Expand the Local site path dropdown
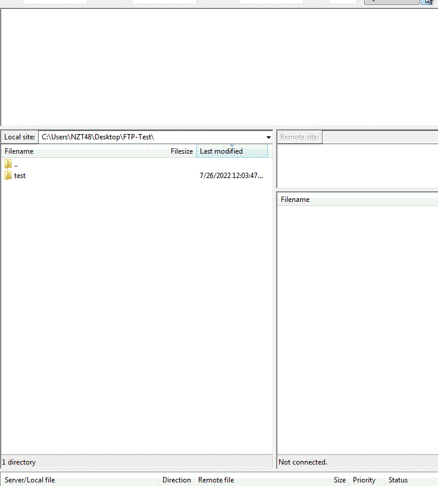 (x=268, y=138)
